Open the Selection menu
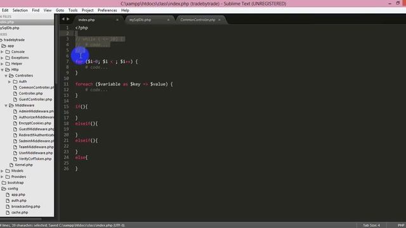This screenshot has width=406, height=228. click(x=20, y=10)
